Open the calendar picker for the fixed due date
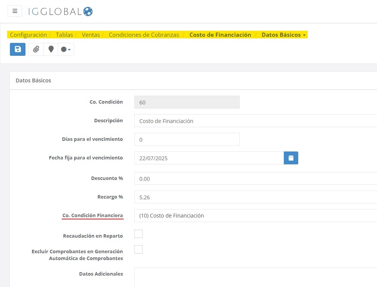 [291, 158]
